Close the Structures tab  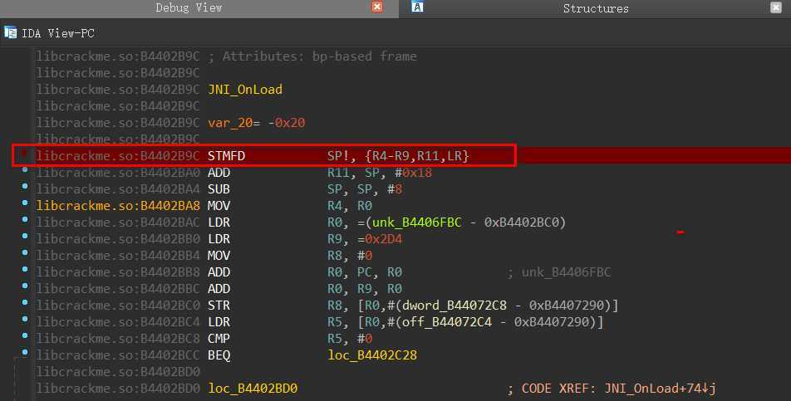tap(776, 7)
